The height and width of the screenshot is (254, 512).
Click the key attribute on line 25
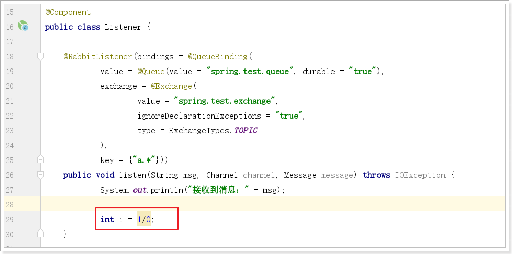pos(107,160)
